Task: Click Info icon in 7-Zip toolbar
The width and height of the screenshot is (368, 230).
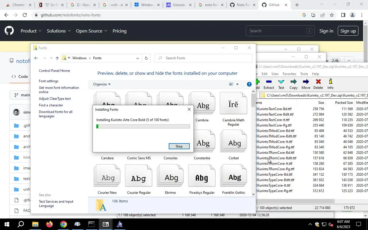Action: pos(330,82)
